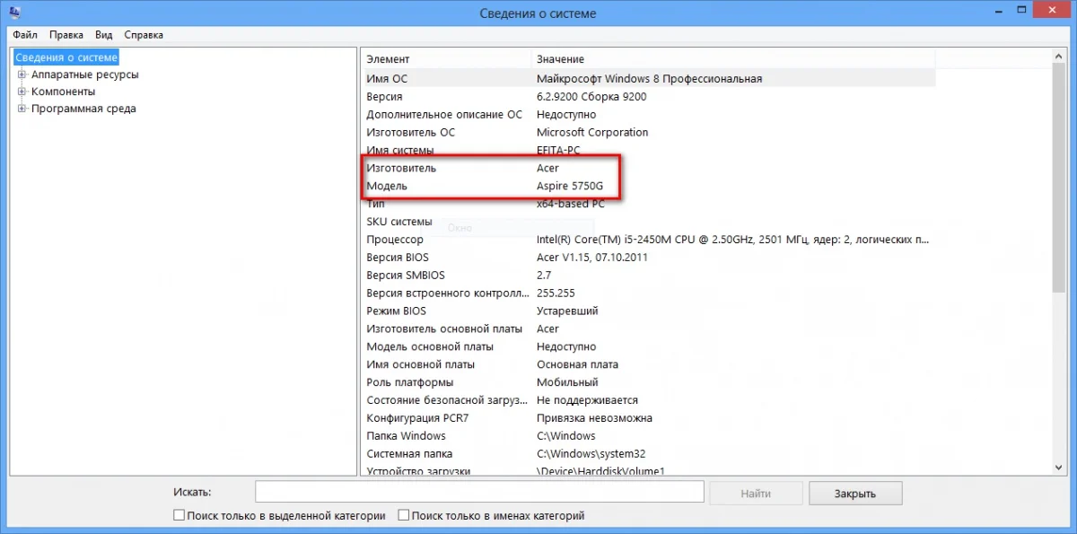The image size is (1077, 534).
Task: Expand Аппаратные ресурсы node
Action: pyautogui.click(x=22, y=75)
